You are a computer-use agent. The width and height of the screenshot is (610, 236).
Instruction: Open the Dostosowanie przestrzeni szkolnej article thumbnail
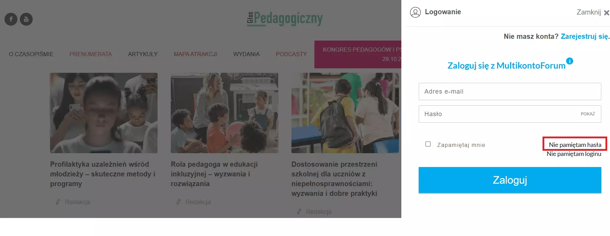345,113
